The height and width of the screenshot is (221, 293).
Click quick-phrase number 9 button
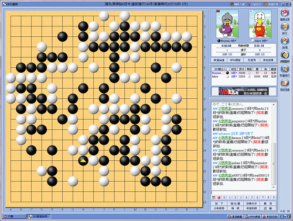pyautogui.click(x=274, y=198)
